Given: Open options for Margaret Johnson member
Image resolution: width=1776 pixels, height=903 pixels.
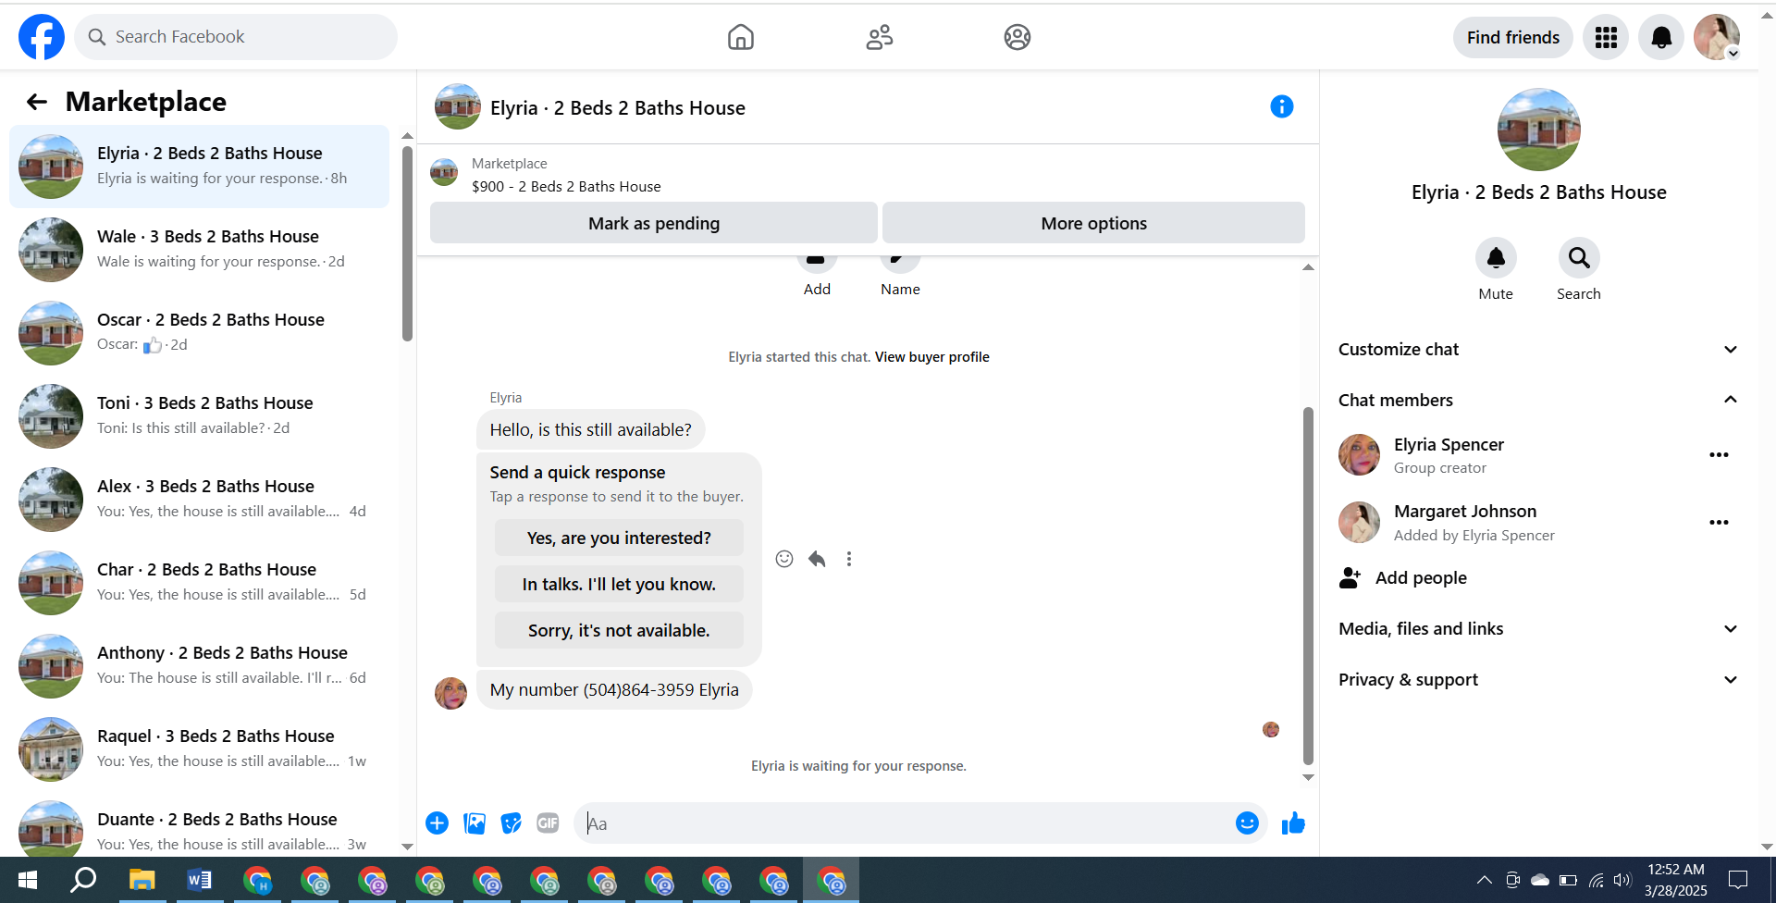Looking at the screenshot, I should pos(1719,523).
